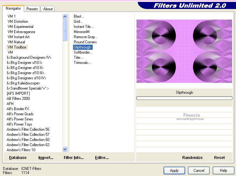Select Alf's Power Toys category
Image resolution: width=236 pixels, height=176 pixels.
tap(19, 124)
